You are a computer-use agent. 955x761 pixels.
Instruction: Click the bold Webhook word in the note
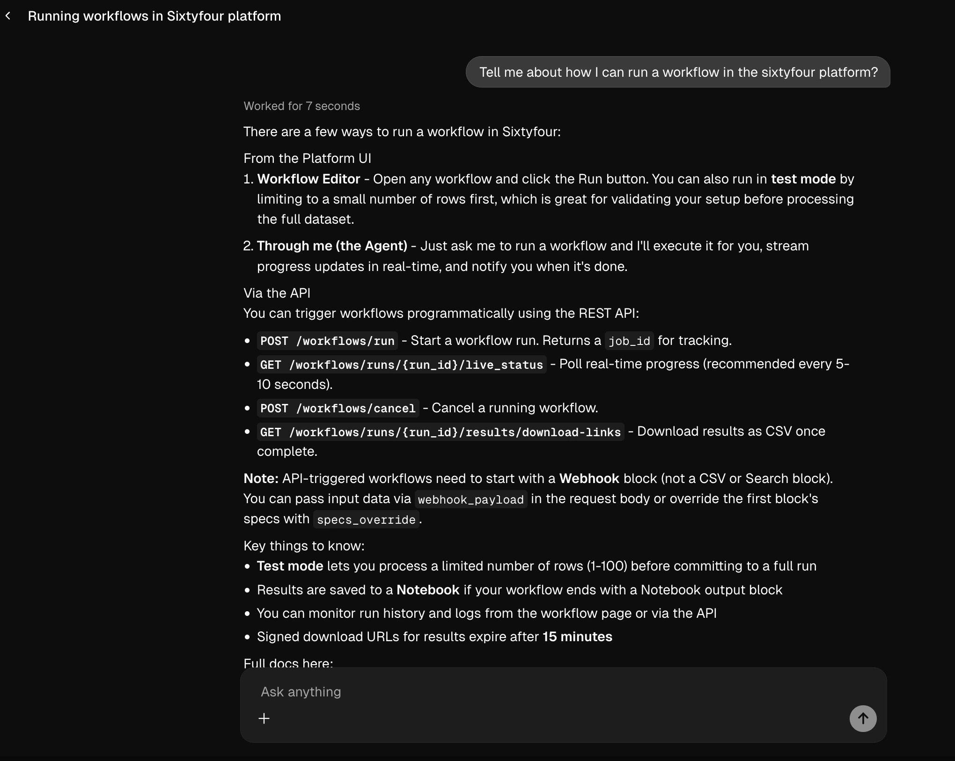589,478
